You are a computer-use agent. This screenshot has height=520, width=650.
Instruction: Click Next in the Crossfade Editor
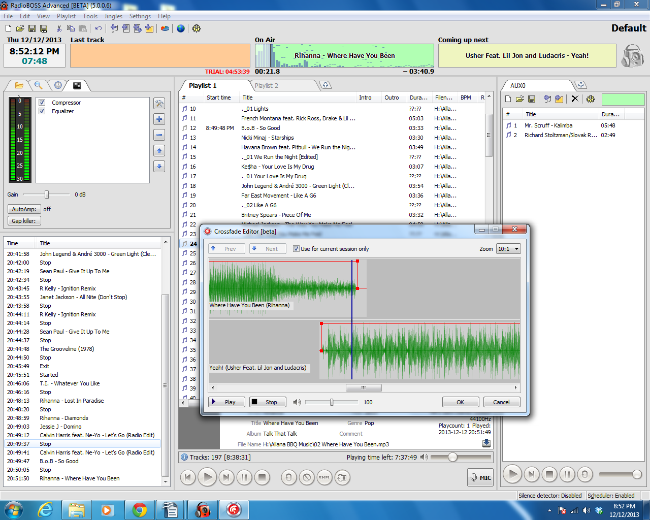[x=268, y=249]
